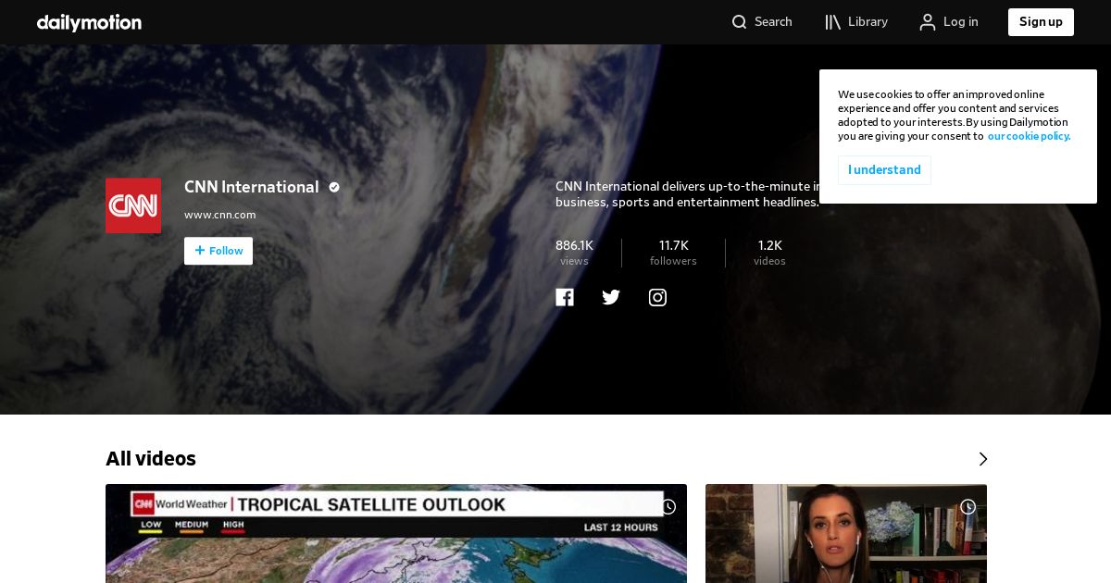Click the CNN channel logo avatar
This screenshot has width=1111, height=583.
[133, 205]
